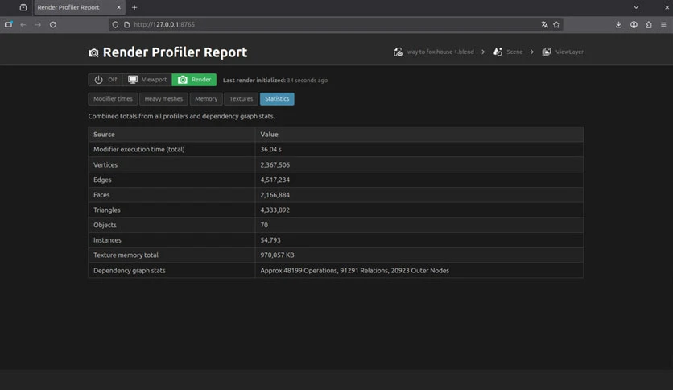Viewport: 673px width, 390px height.
Task: Open the browser downloads icon
Action: tap(618, 24)
